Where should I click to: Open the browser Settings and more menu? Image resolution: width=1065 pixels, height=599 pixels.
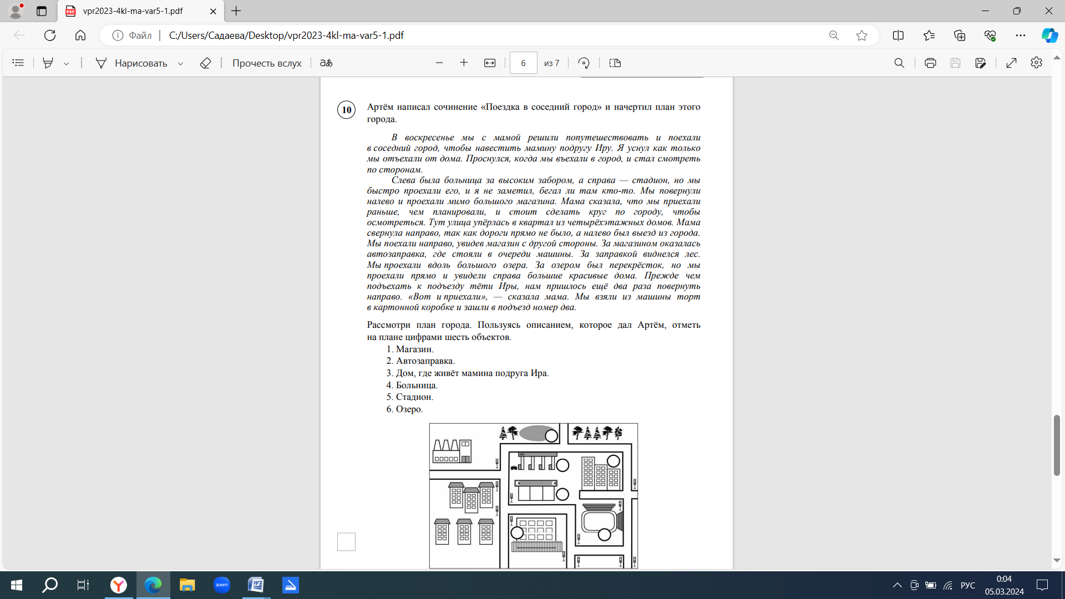1021,35
